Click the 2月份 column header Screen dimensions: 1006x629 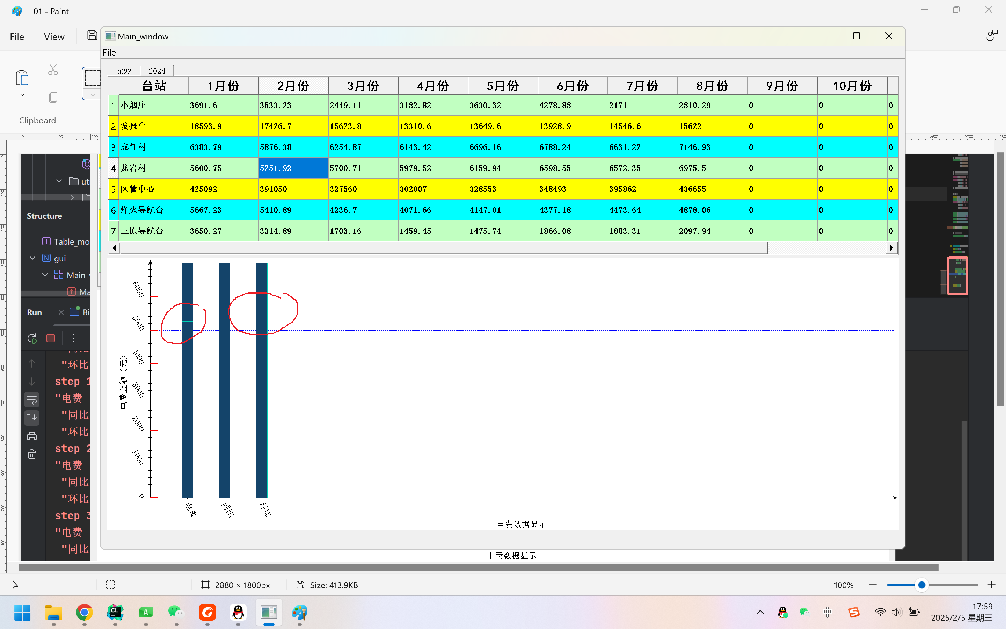pyautogui.click(x=293, y=86)
